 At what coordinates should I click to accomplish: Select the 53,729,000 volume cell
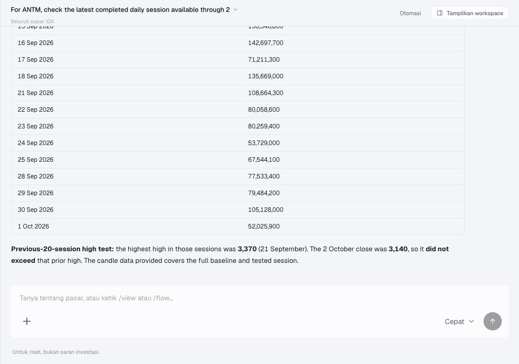pyautogui.click(x=264, y=143)
